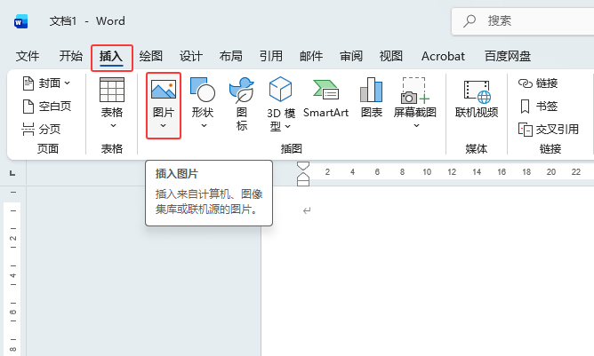Image resolution: width=594 pixels, height=356 pixels.
Task: Open the 图标 icons gallery
Action: (242, 104)
